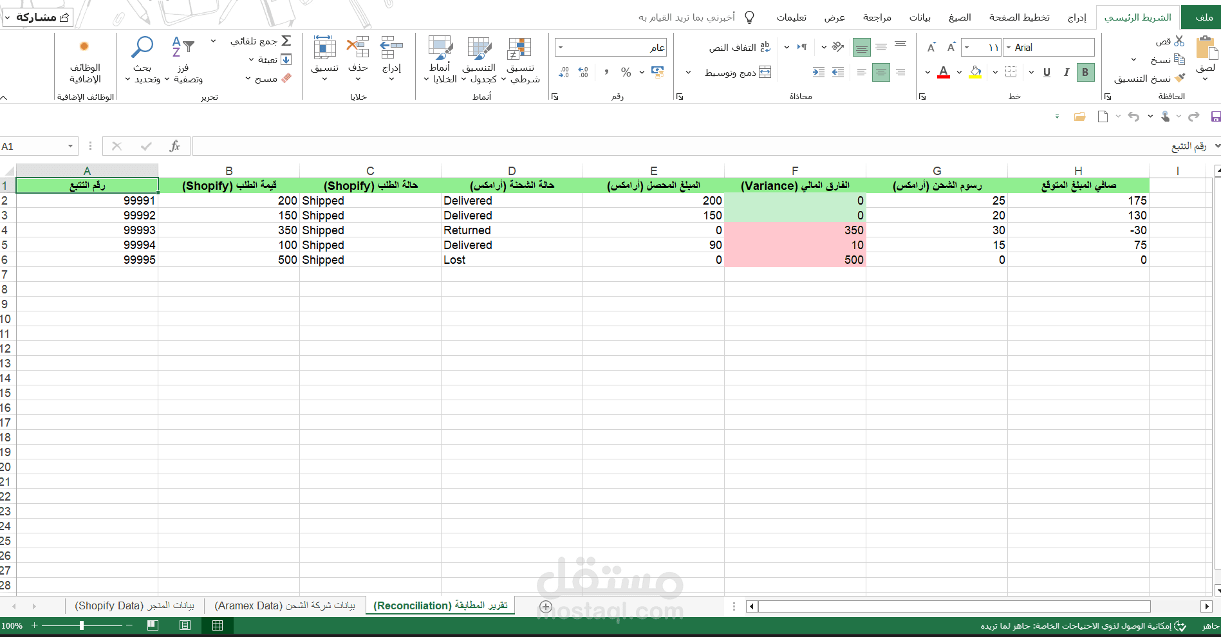Click the decrease decimal icon

click(x=564, y=72)
